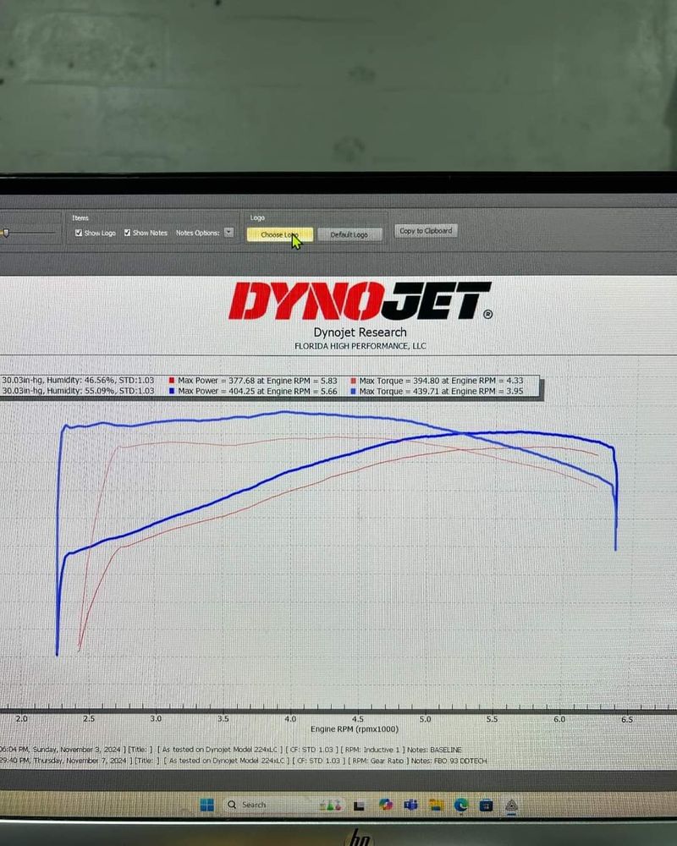
Task: Toggle the Show Notes checkbox
Action: point(128,233)
